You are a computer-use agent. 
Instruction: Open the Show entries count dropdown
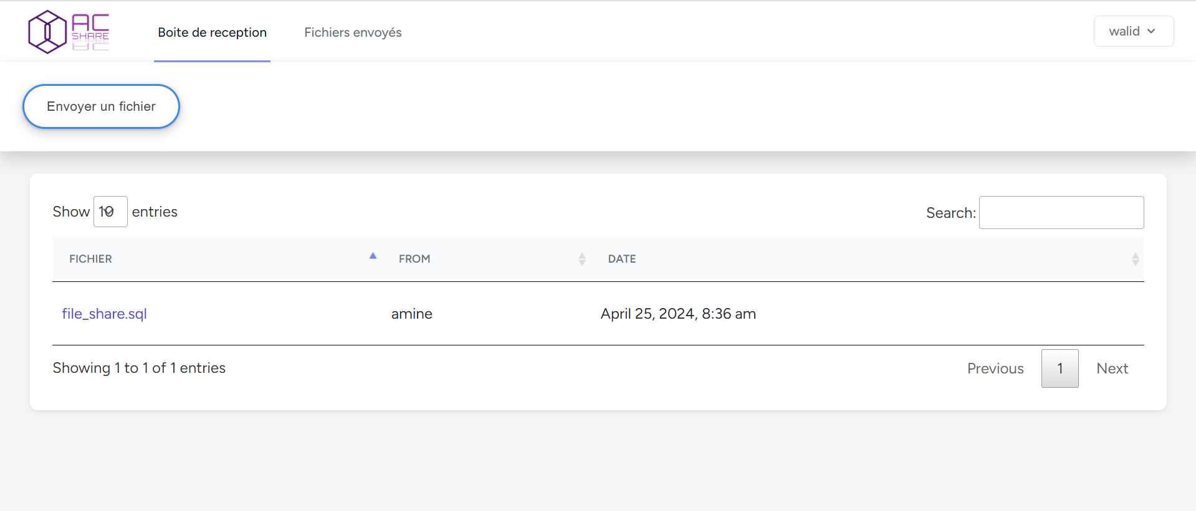click(x=110, y=212)
